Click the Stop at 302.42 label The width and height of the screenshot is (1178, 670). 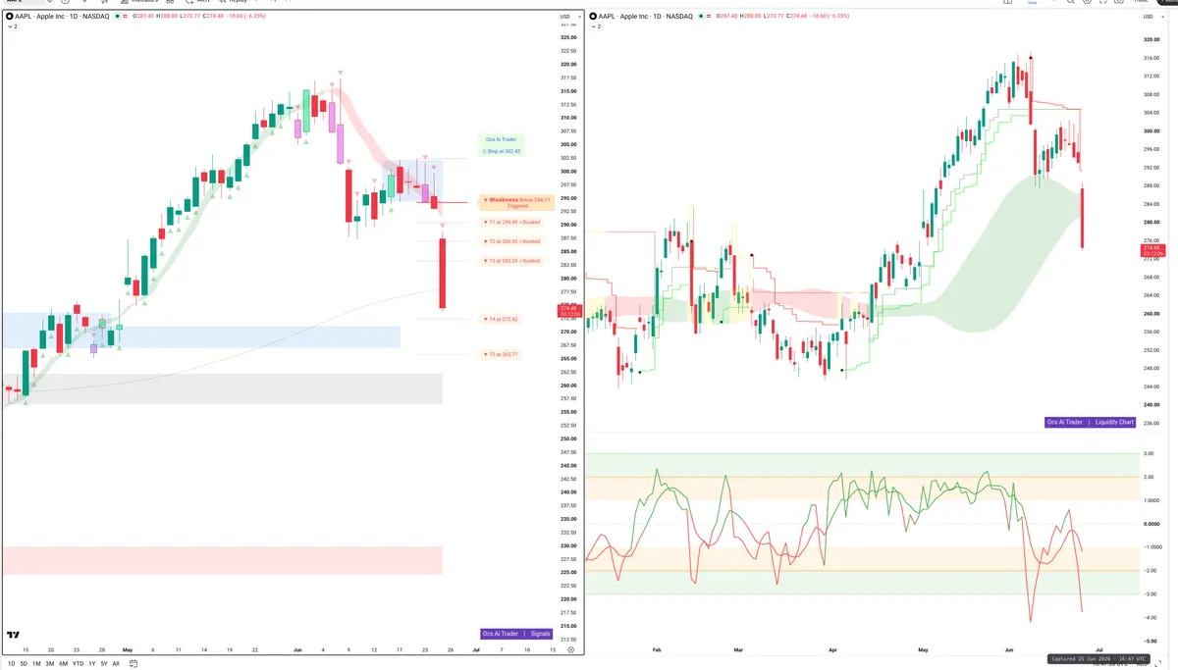pos(502,151)
